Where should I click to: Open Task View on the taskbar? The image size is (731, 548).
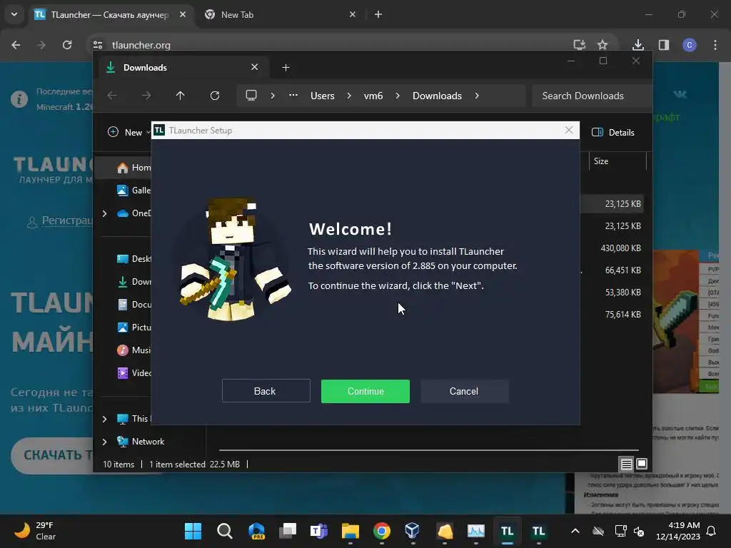tap(288, 531)
